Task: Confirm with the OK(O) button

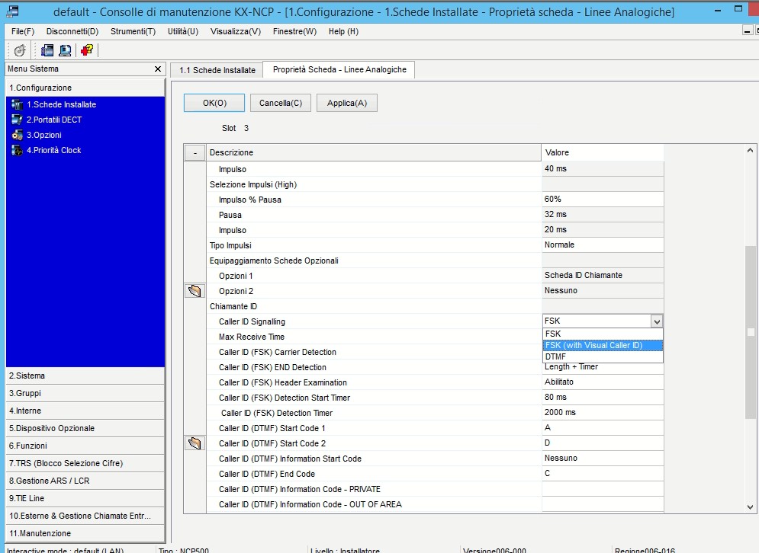Action: coord(214,103)
